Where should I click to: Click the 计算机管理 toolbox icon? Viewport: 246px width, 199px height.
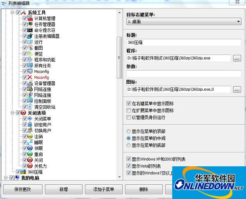[30, 18]
